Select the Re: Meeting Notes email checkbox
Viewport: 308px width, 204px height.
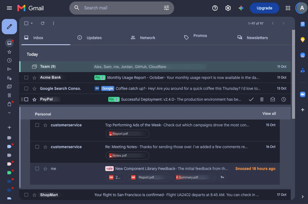[37, 147]
